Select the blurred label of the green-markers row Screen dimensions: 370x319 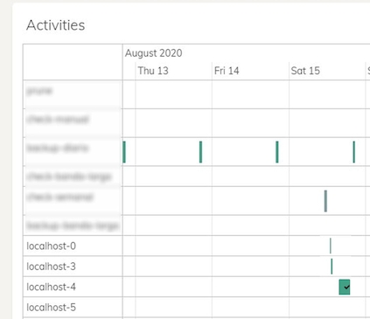(x=58, y=149)
